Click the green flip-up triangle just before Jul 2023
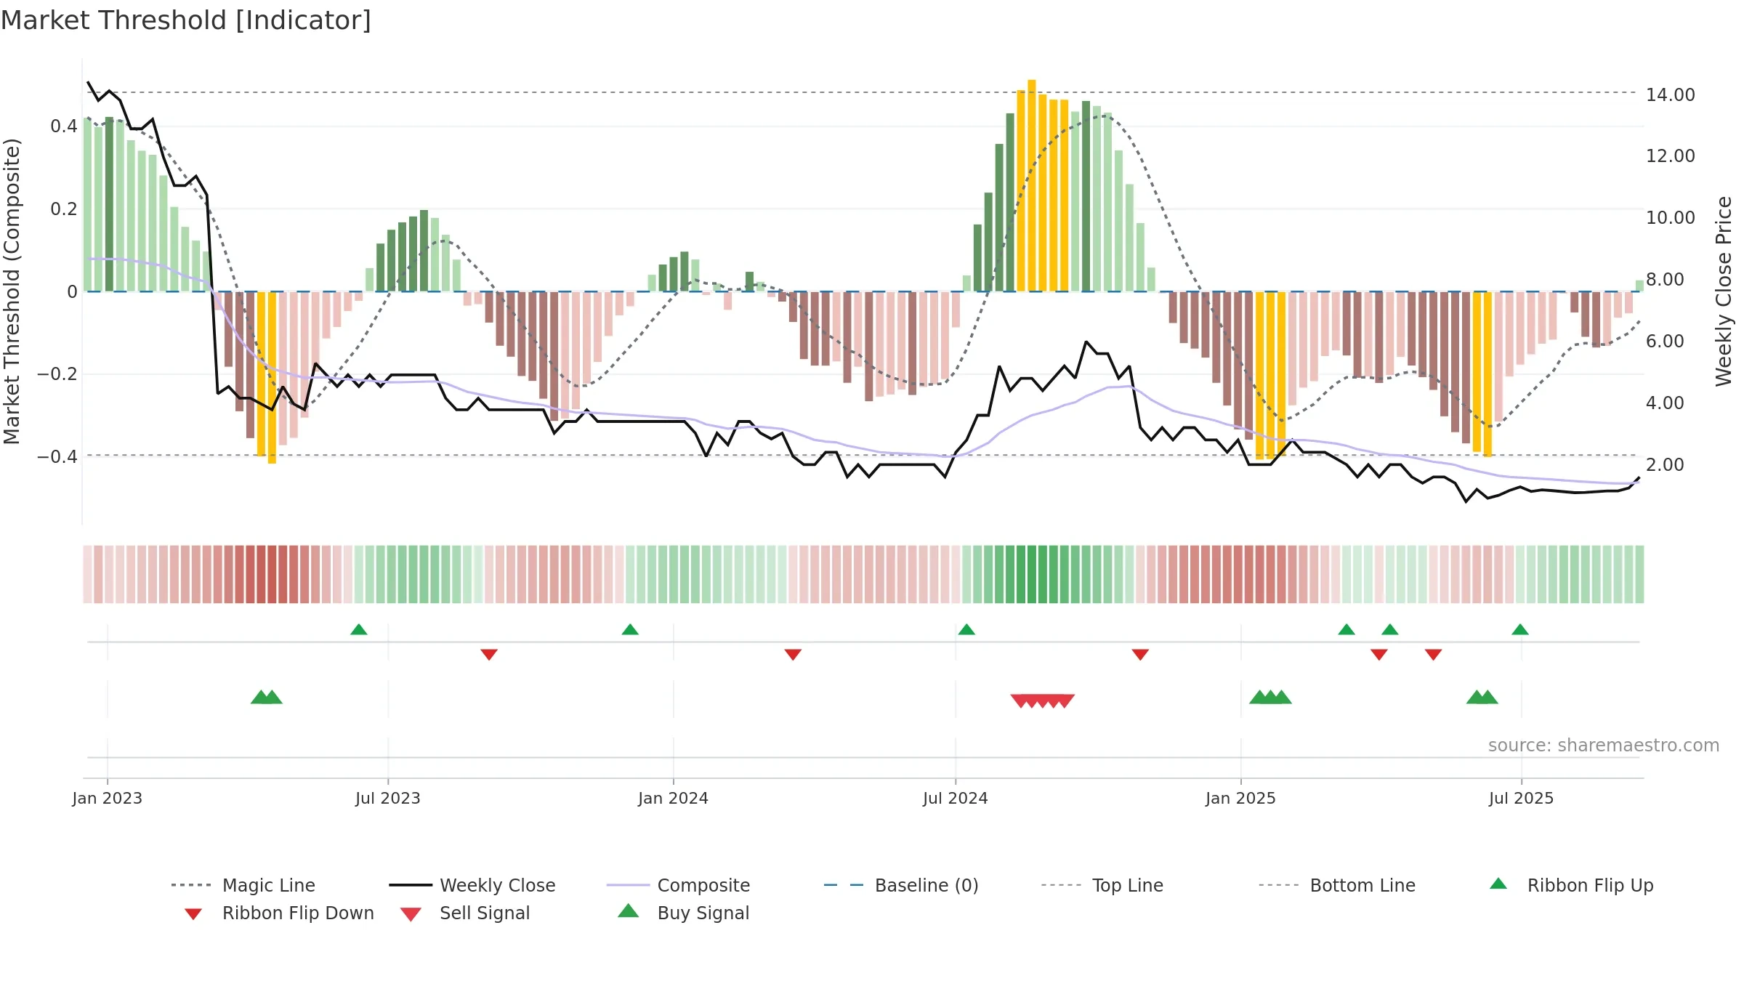The height and width of the screenshot is (981, 1744). pyautogui.click(x=359, y=629)
